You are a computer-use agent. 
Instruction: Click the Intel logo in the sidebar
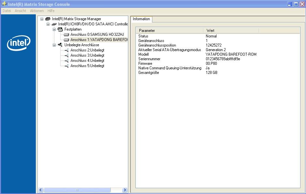19,43
